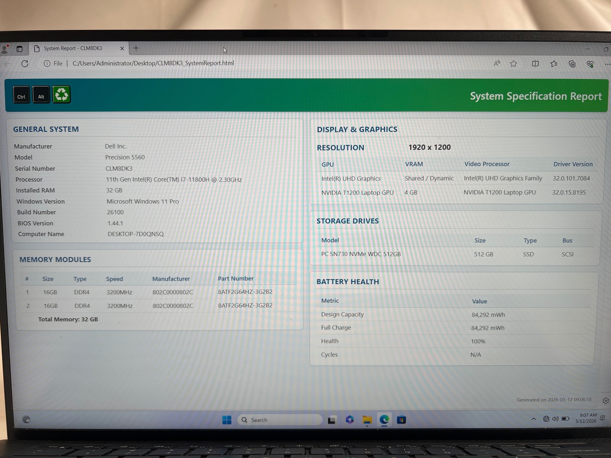Close the System Report - CLM8DK3 tab

tap(122, 48)
